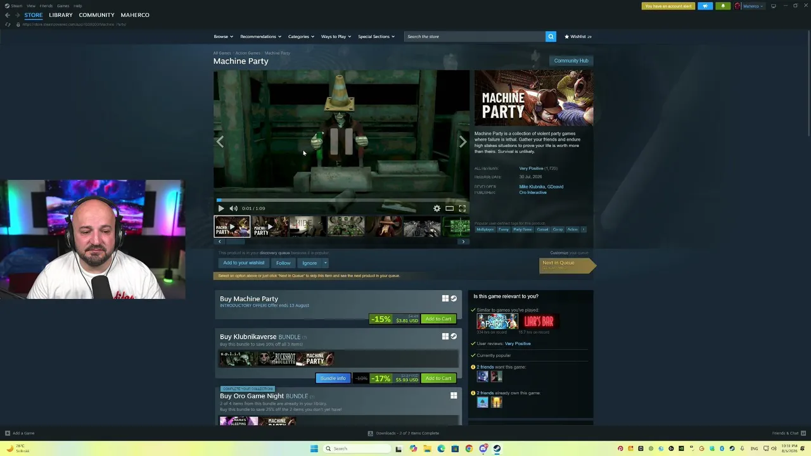
Task: Open the MAHERCO profile tab
Action: pos(135,15)
